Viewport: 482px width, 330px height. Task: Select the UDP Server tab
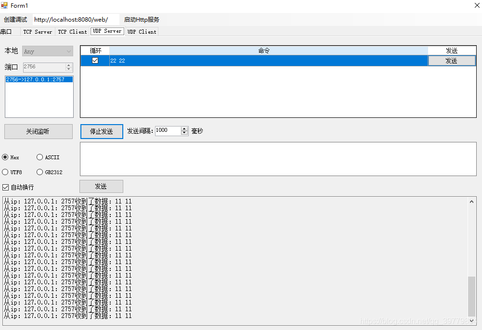click(x=107, y=31)
